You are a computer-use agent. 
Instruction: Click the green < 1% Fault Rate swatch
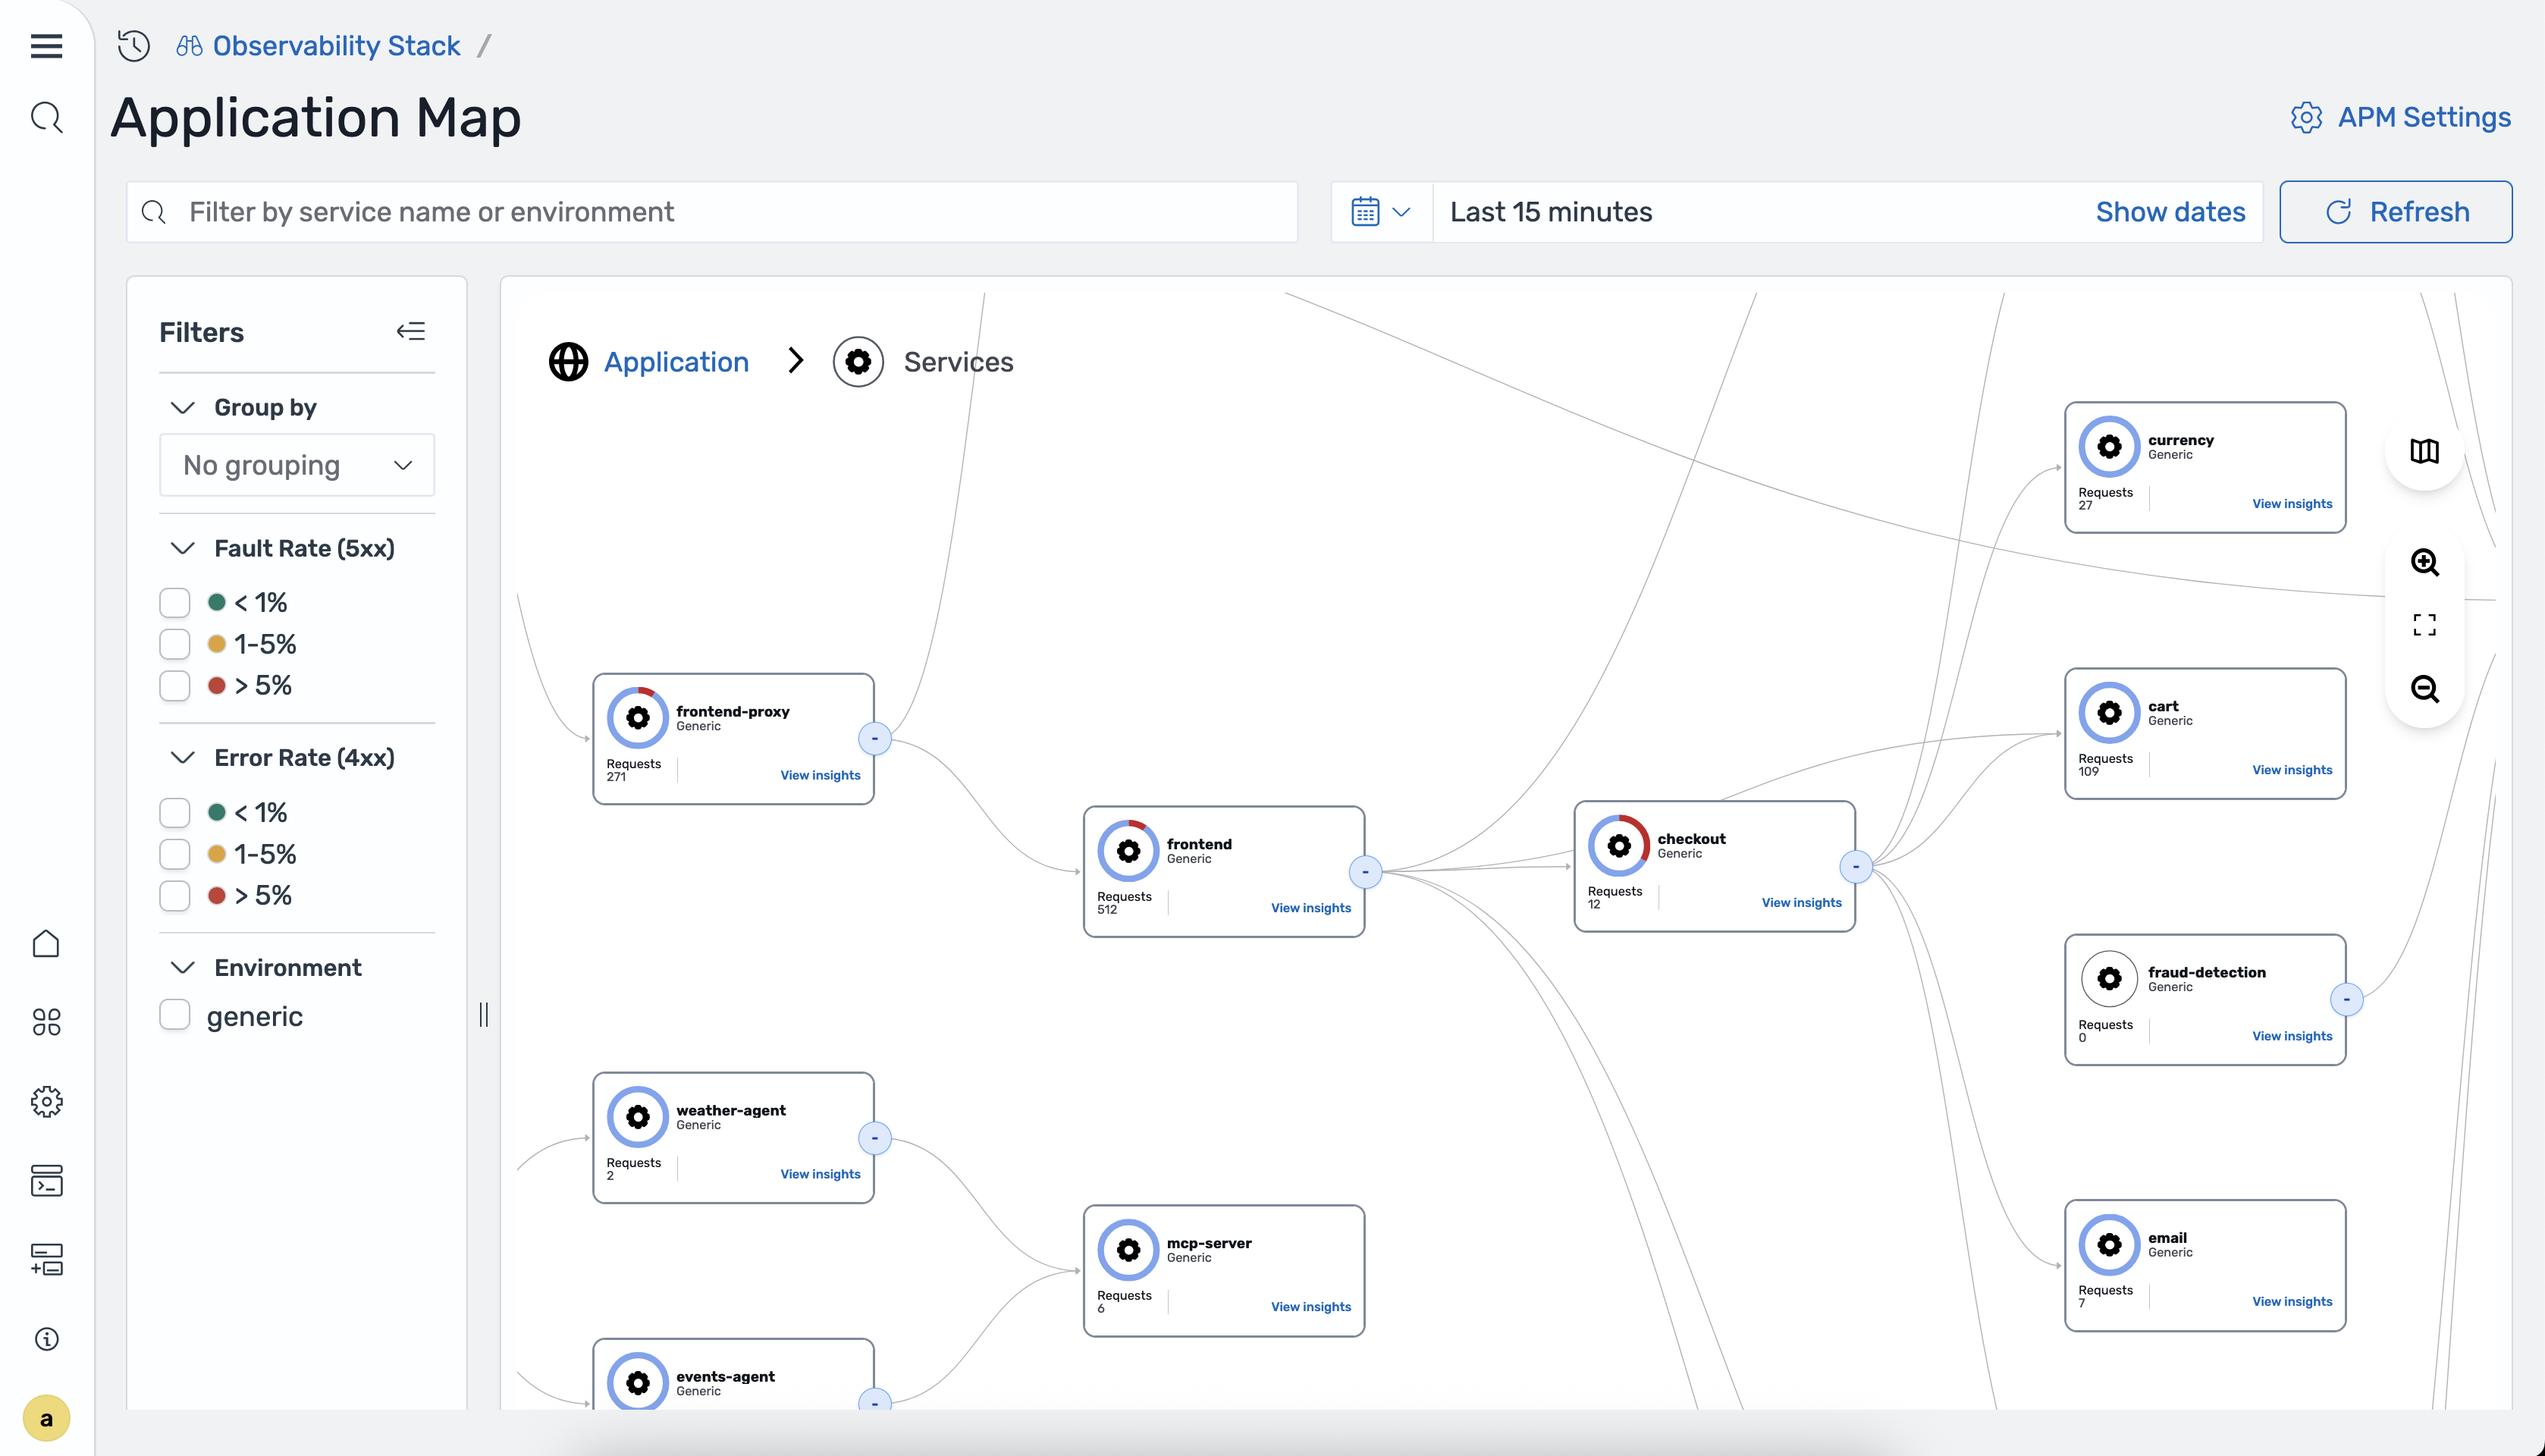click(x=216, y=602)
